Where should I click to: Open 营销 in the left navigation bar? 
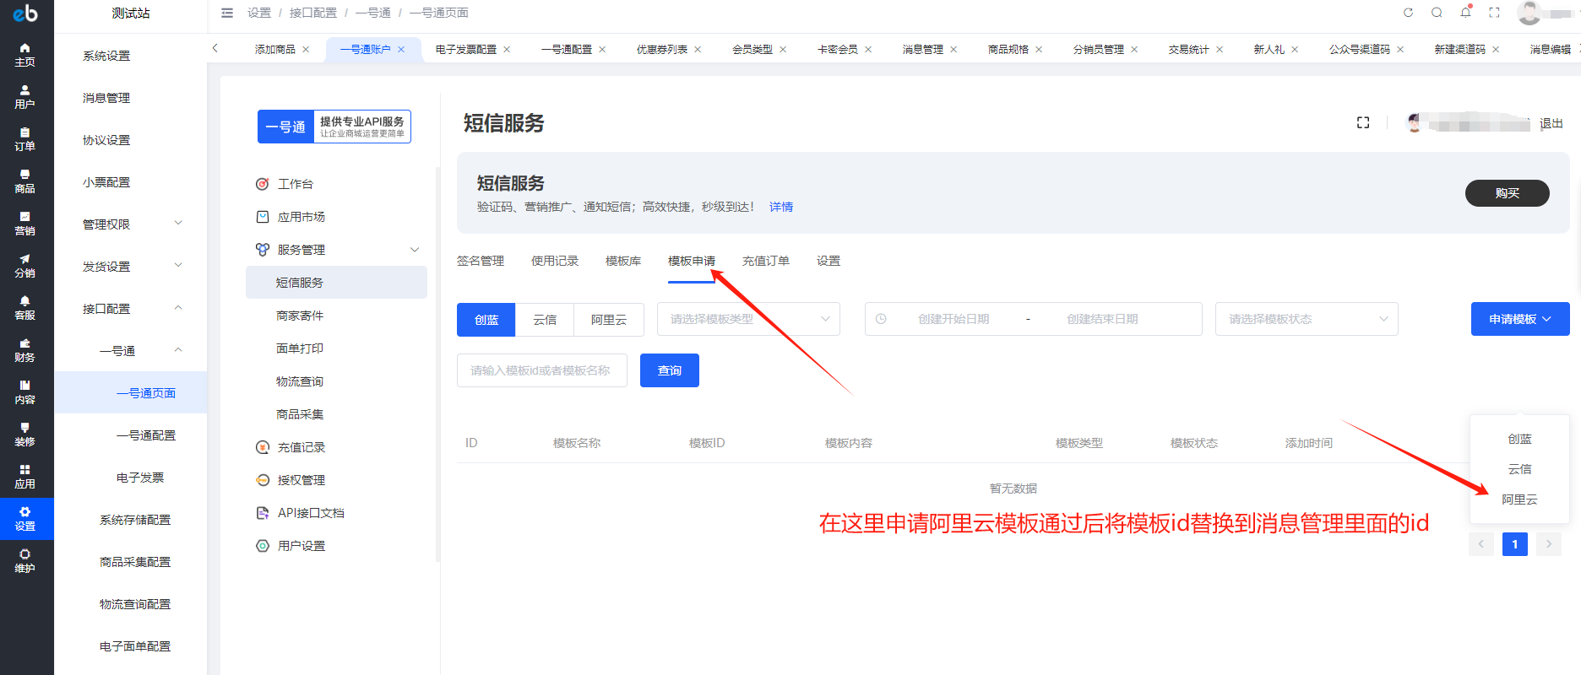click(24, 224)
